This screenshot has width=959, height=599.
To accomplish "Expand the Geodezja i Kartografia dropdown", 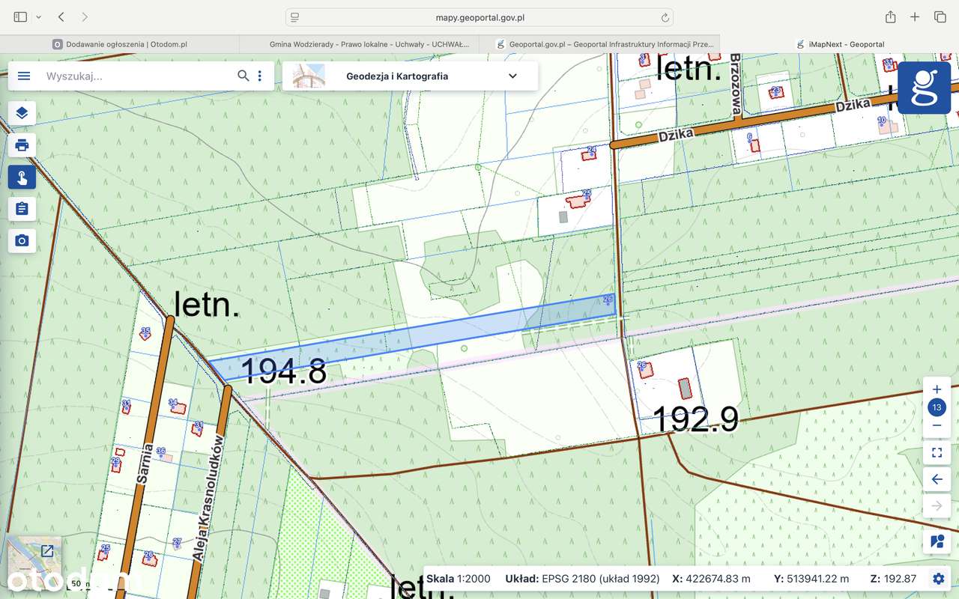I will 512,76.
